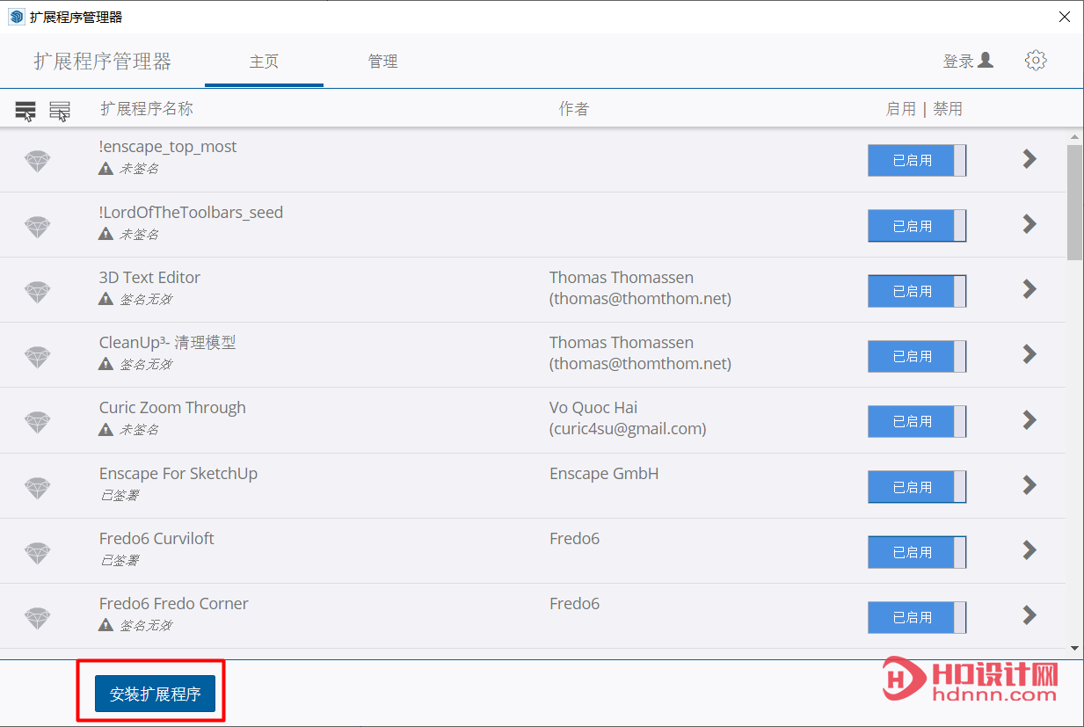
Task: Click the (curic4su@gmail.com) author email
Action: (628, 429)
